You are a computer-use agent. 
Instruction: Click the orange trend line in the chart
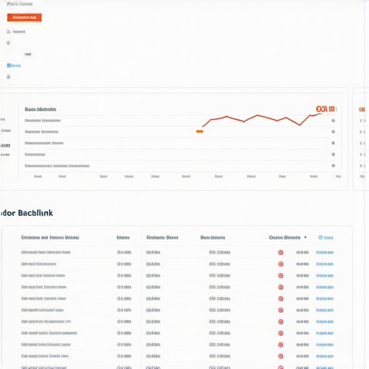pos(262,120)
